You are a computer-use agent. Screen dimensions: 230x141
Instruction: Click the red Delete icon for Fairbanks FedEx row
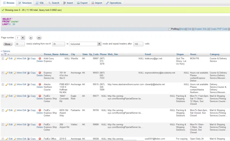click(x=40, y=110)
